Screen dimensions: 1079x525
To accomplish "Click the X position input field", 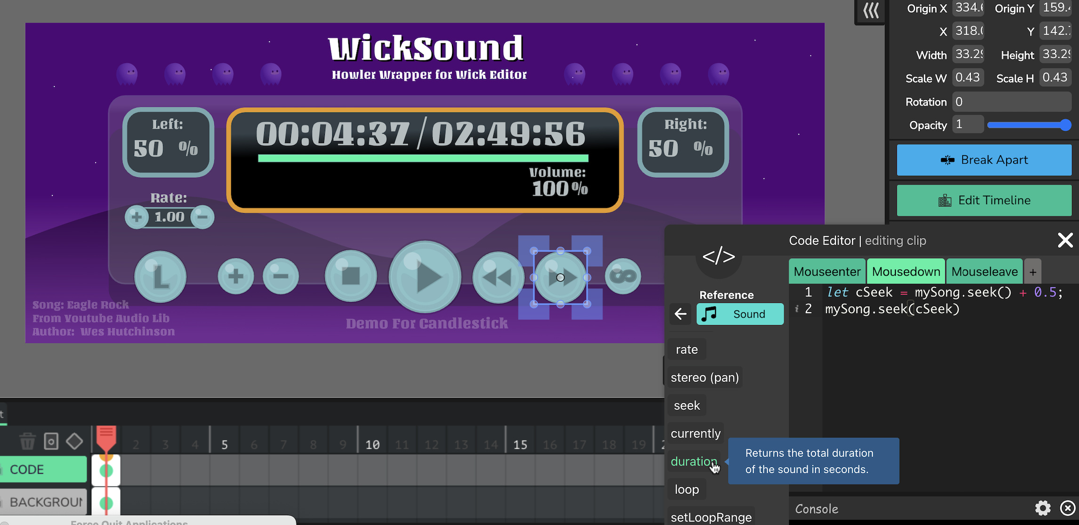I will pos(968,31).
